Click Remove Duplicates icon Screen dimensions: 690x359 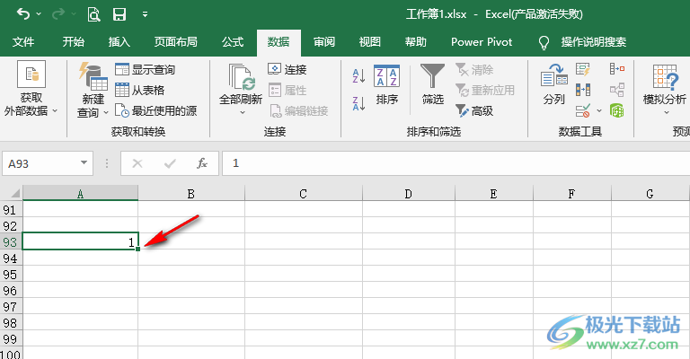(x=582, y=90)
